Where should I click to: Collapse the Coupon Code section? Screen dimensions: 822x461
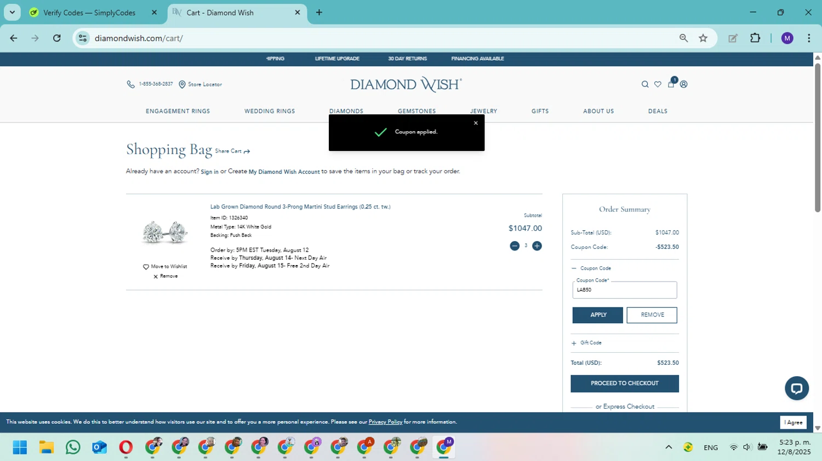591,269
